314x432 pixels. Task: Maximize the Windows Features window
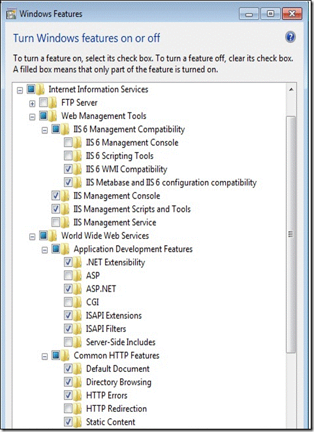coord(270,14)
